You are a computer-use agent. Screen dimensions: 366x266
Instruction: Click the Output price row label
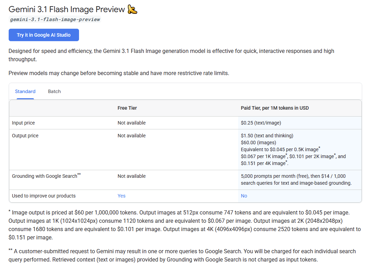[25, 136]
